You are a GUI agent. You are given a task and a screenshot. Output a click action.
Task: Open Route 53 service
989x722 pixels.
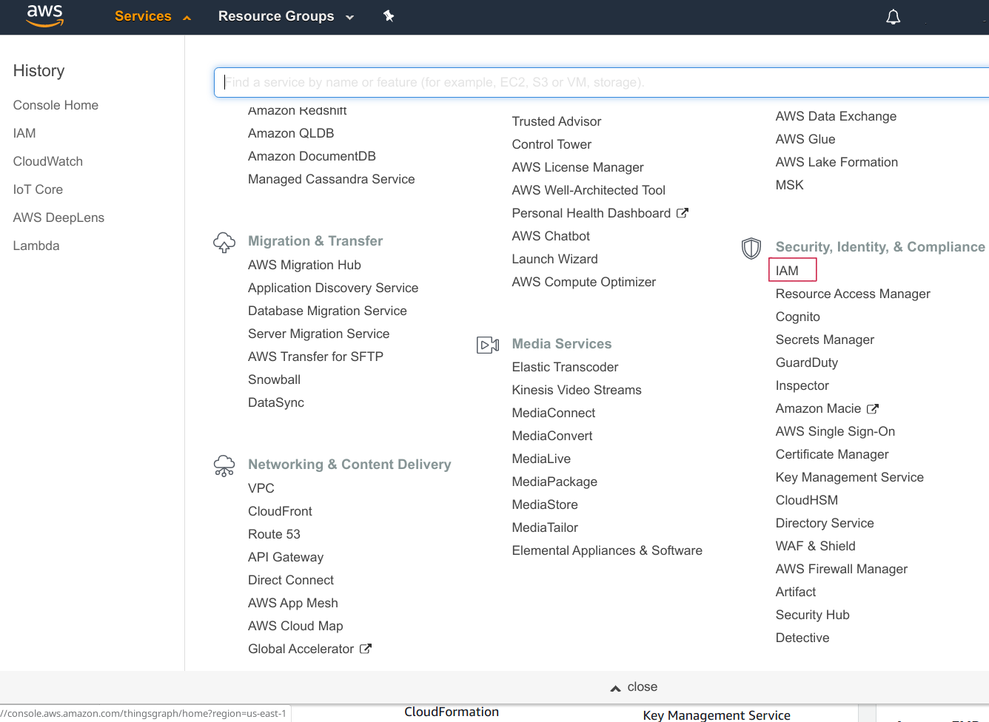coord(274,534)
